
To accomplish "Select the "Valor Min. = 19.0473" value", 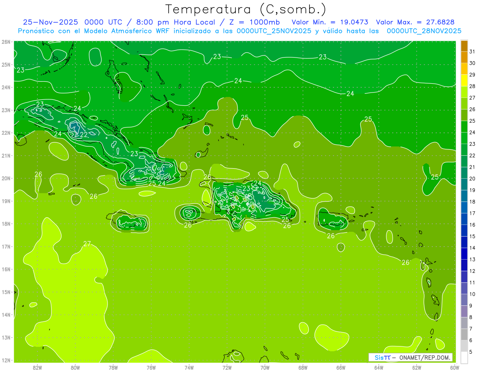I will [x=330, y=22].
